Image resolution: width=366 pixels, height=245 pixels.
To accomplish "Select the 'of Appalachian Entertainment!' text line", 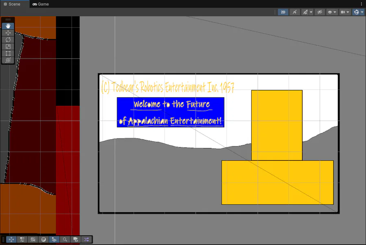I will tap(170, 121).
